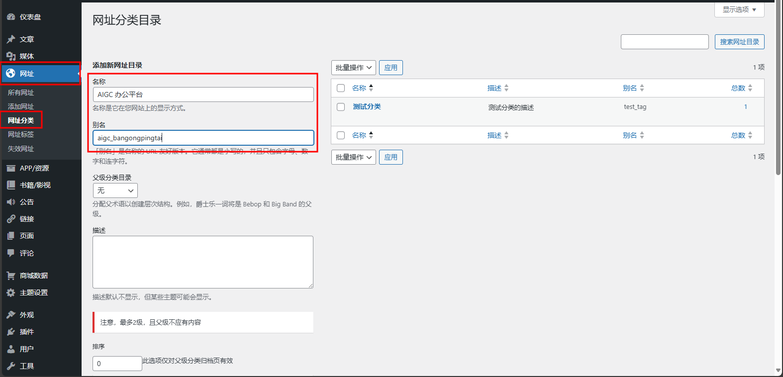This screenshot has width=783, height=377.
Task: Click test_tag alias cell text
Action: pos(635,106)
